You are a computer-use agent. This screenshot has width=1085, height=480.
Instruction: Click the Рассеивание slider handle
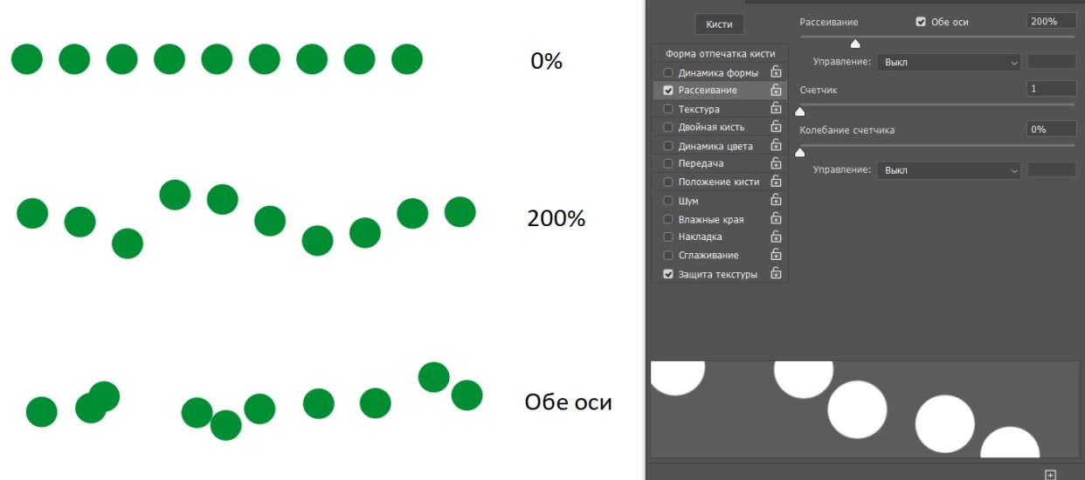(855, 44)
